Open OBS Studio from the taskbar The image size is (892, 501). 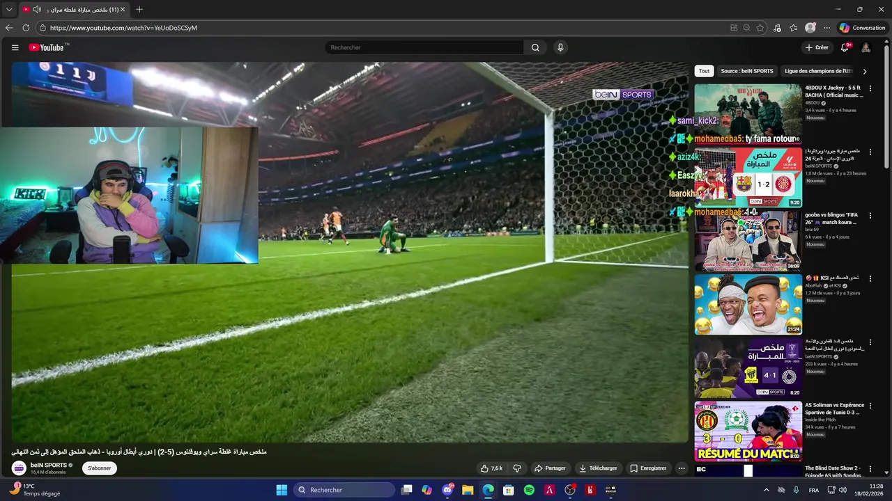(570, 490)
